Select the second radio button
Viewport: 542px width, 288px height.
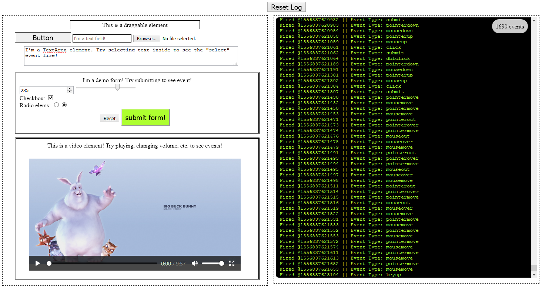coord(64,105)
